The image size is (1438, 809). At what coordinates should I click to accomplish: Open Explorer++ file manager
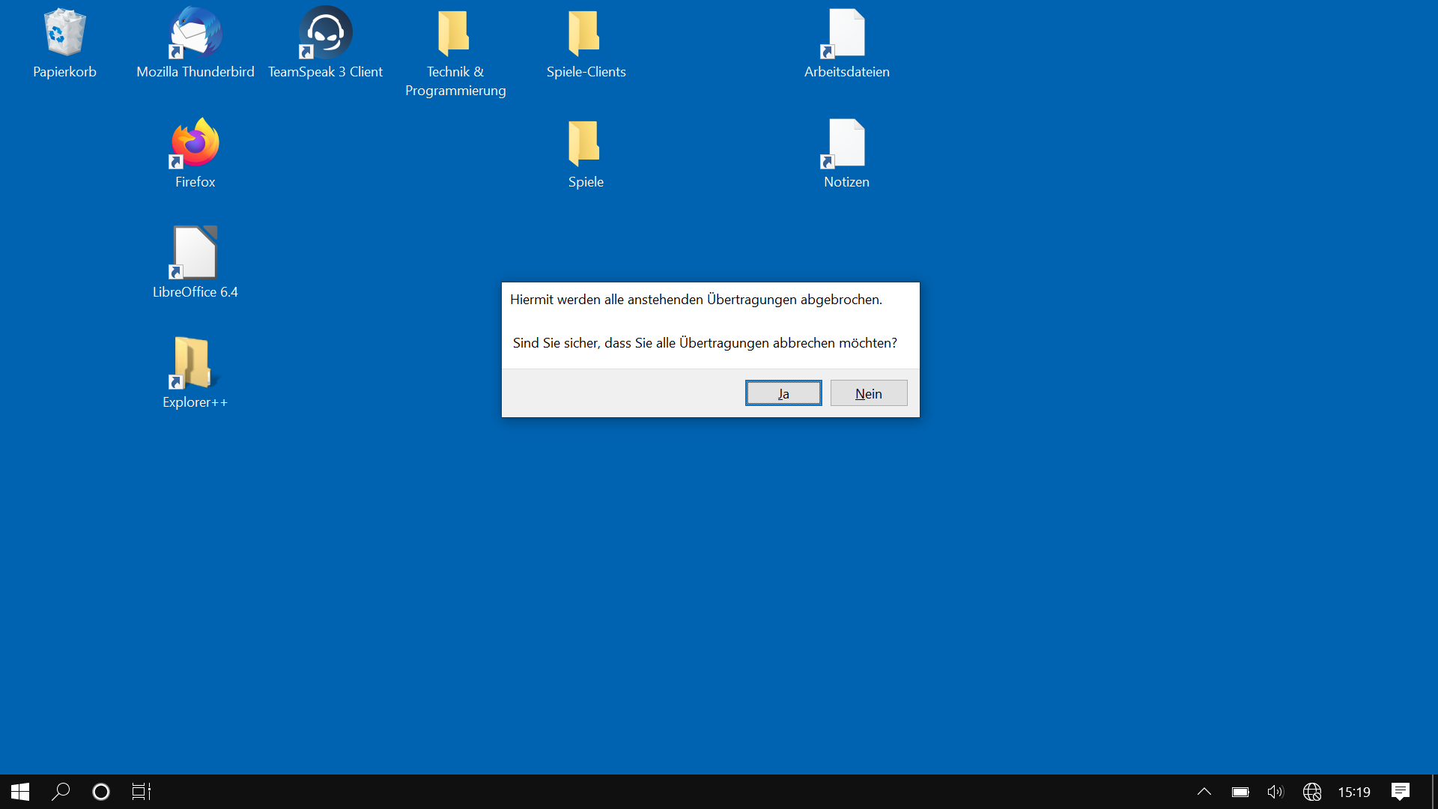[x=194, y=363]
